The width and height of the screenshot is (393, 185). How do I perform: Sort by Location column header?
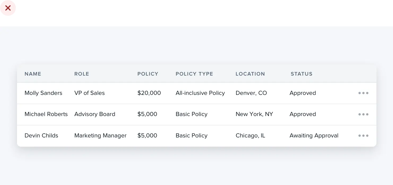pyautogui.click(x=250, y=74)
